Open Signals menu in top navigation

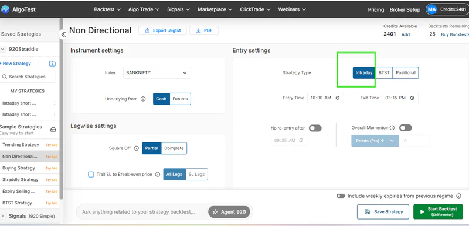[x=178, y=9]
